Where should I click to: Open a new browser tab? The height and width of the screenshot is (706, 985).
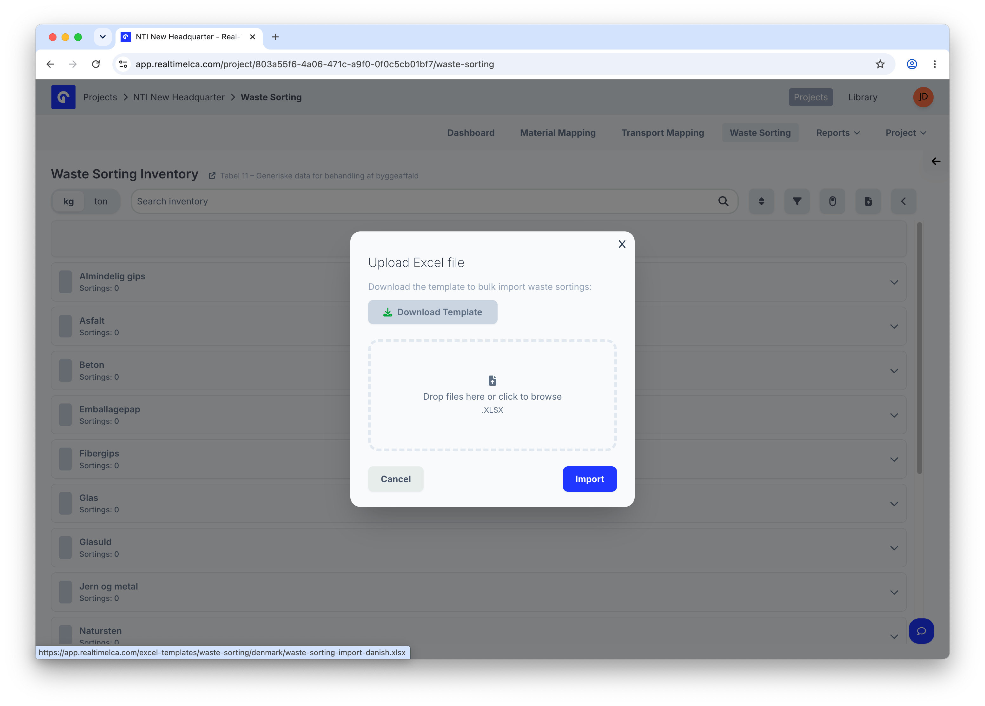pos(275,37)
